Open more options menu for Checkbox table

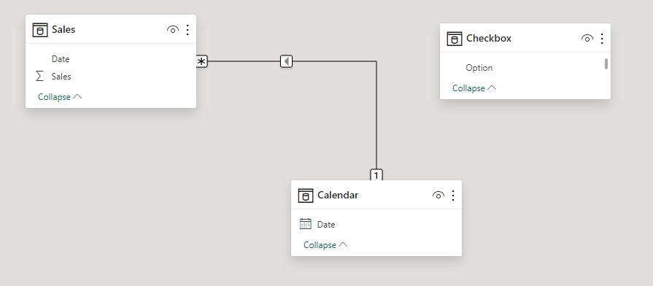click(x=602, y=38)
